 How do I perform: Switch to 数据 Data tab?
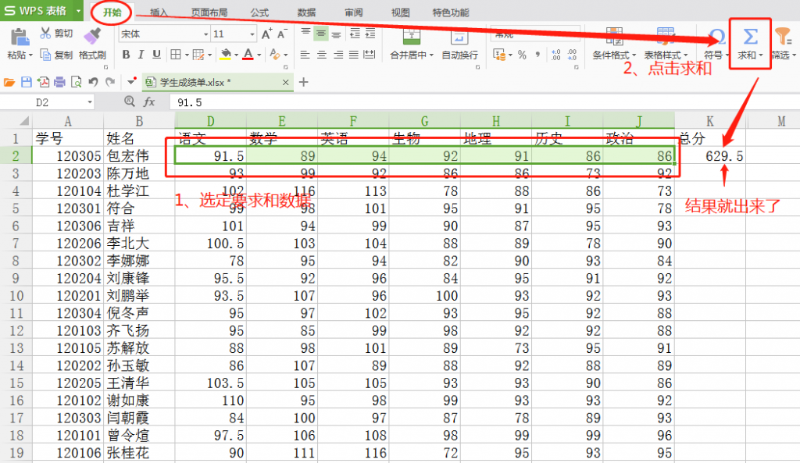click(x=306, y=12)
